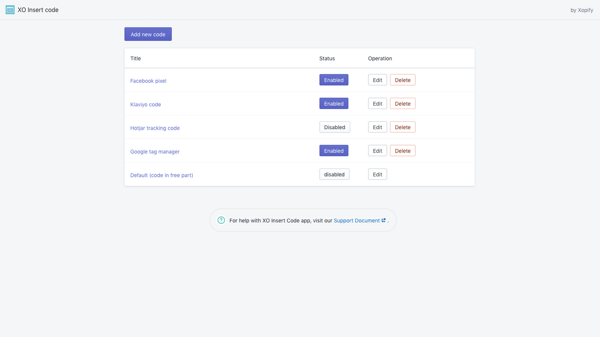Open the Support Document link
Viewport: 600px width, 337px height.
[357, 220]
